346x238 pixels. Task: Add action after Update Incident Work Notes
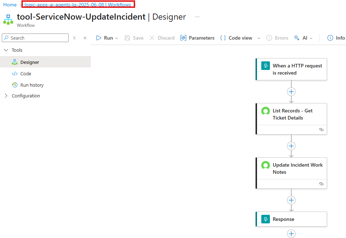(291, 200)
